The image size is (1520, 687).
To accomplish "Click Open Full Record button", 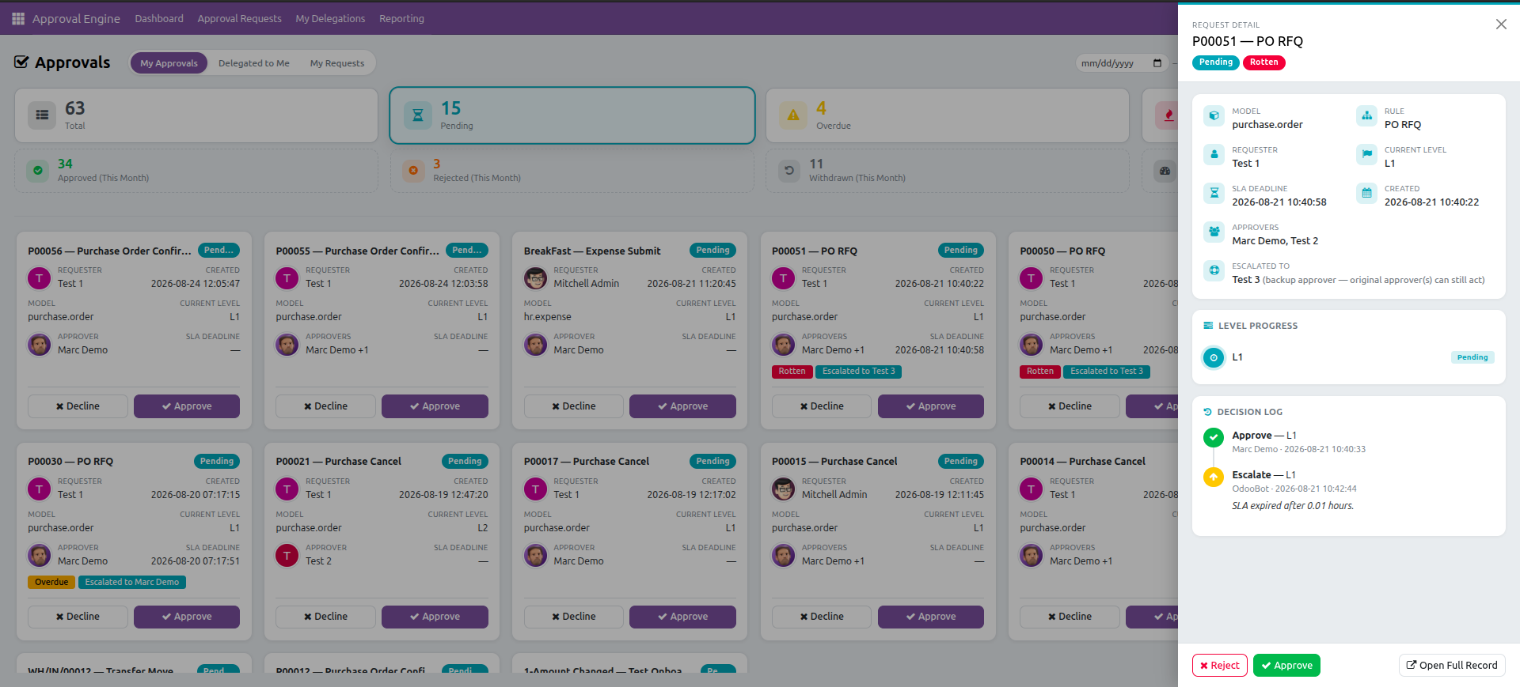I will pyautogui.click(x=1452, y=666).
